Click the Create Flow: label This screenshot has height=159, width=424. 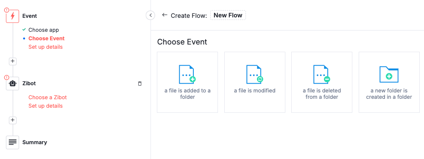tap(189, 15)
